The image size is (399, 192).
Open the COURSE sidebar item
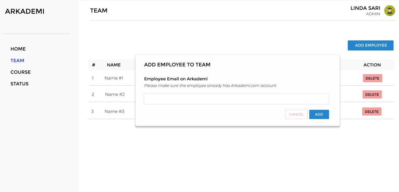(21, 72)
